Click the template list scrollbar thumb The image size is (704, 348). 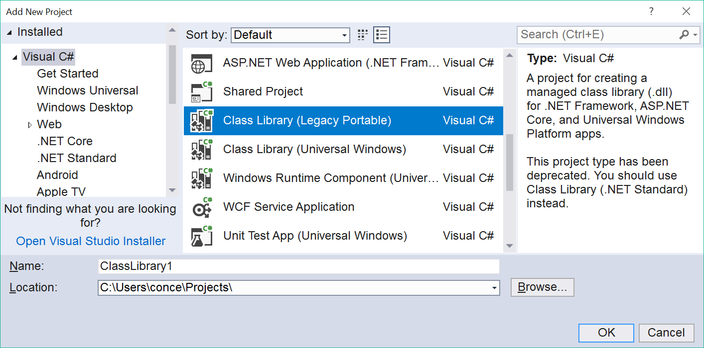pyautogui.click(x=509, y=163)
